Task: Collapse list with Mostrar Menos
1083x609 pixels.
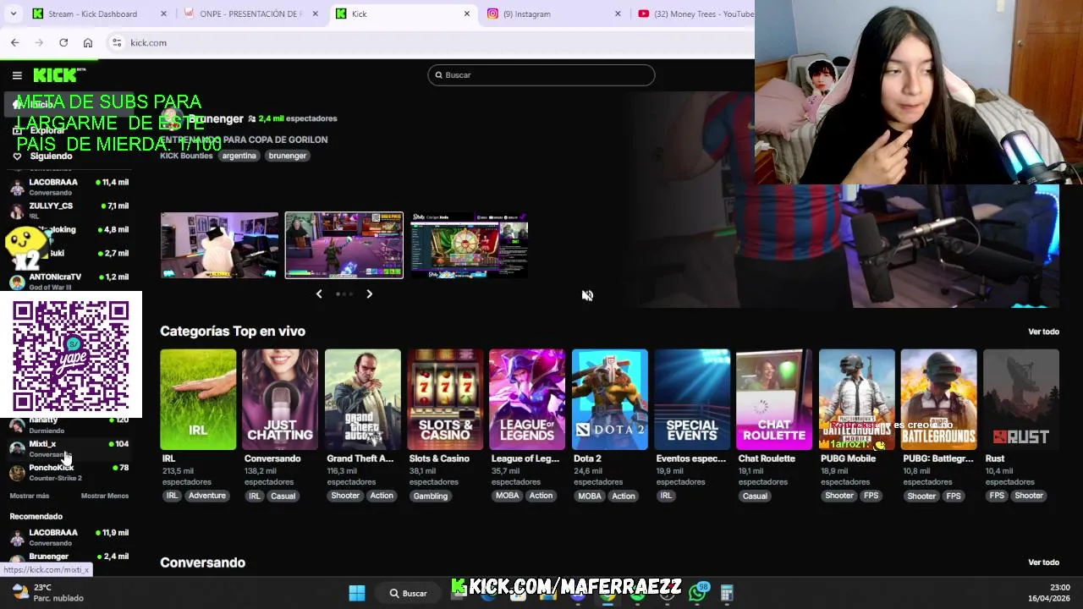Action: tap(105, 496)
